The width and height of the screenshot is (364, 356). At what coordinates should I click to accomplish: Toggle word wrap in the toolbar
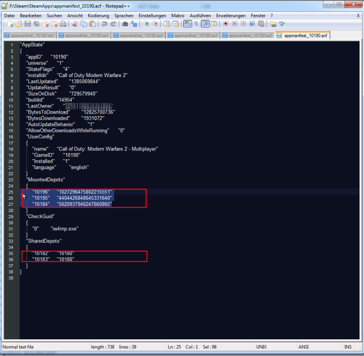tap(187, 24)
